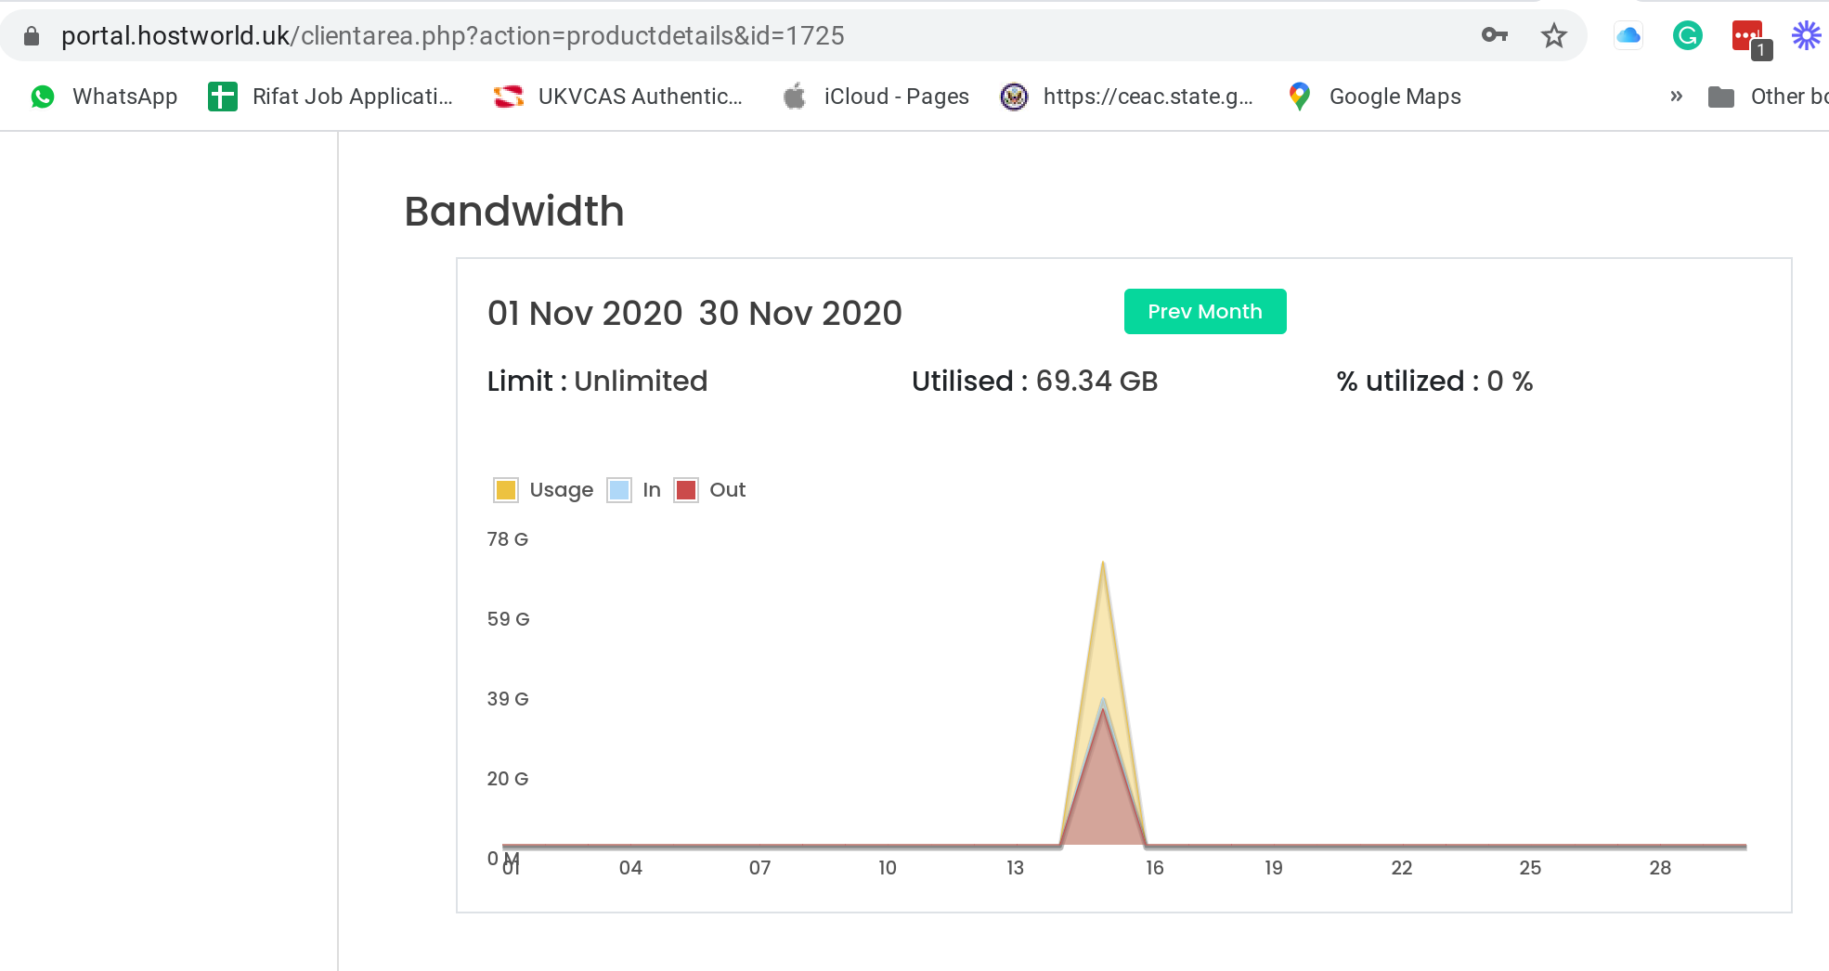Open Rifat Job Application bookmark
Screen dimensions: 1829x971
(x=331, y=97)
